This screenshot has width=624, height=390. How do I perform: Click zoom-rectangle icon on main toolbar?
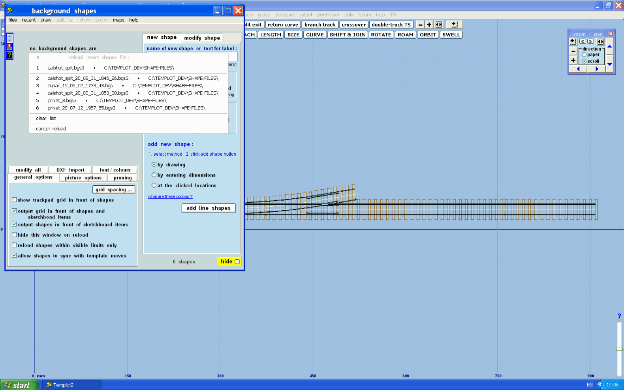tap(455, 24)
